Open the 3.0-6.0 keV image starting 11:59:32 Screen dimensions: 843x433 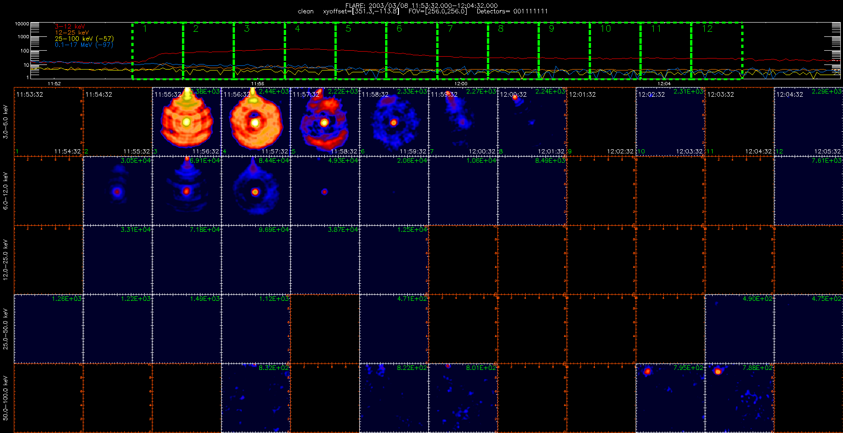[463, 122]
